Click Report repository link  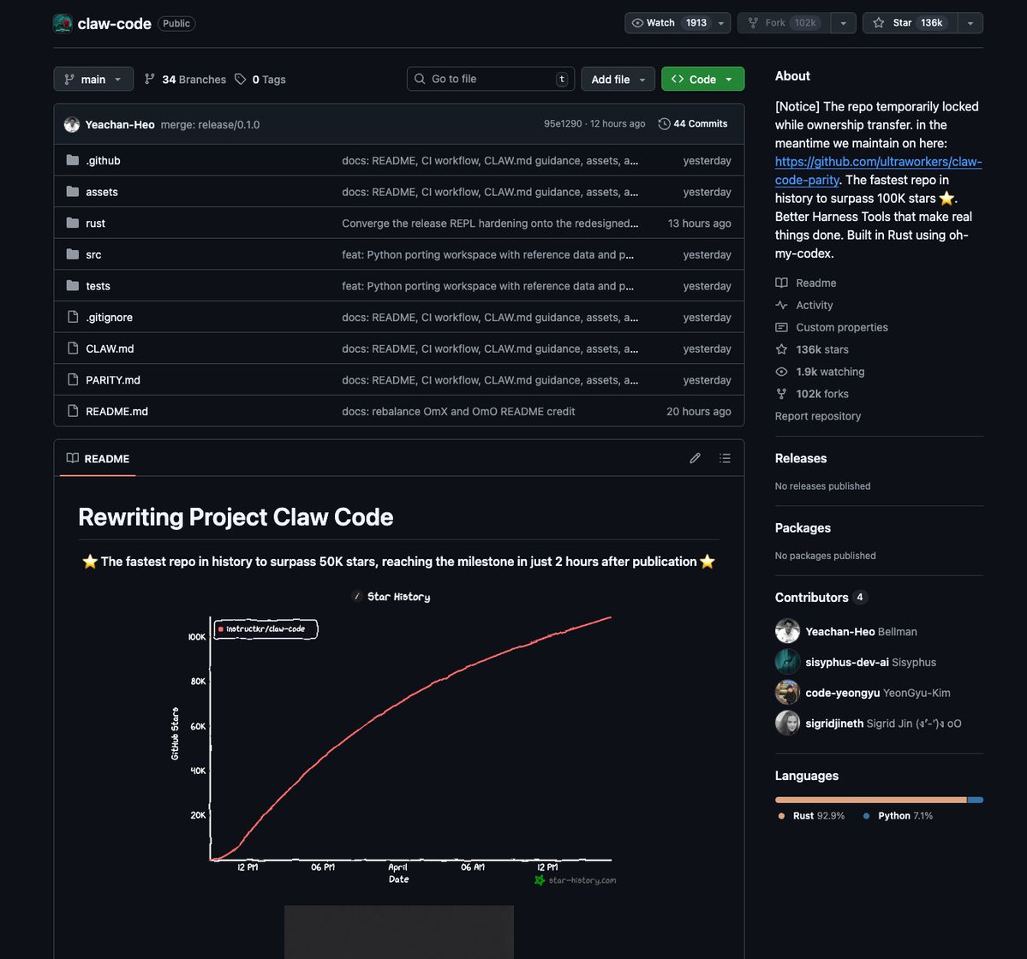(817, 416)
